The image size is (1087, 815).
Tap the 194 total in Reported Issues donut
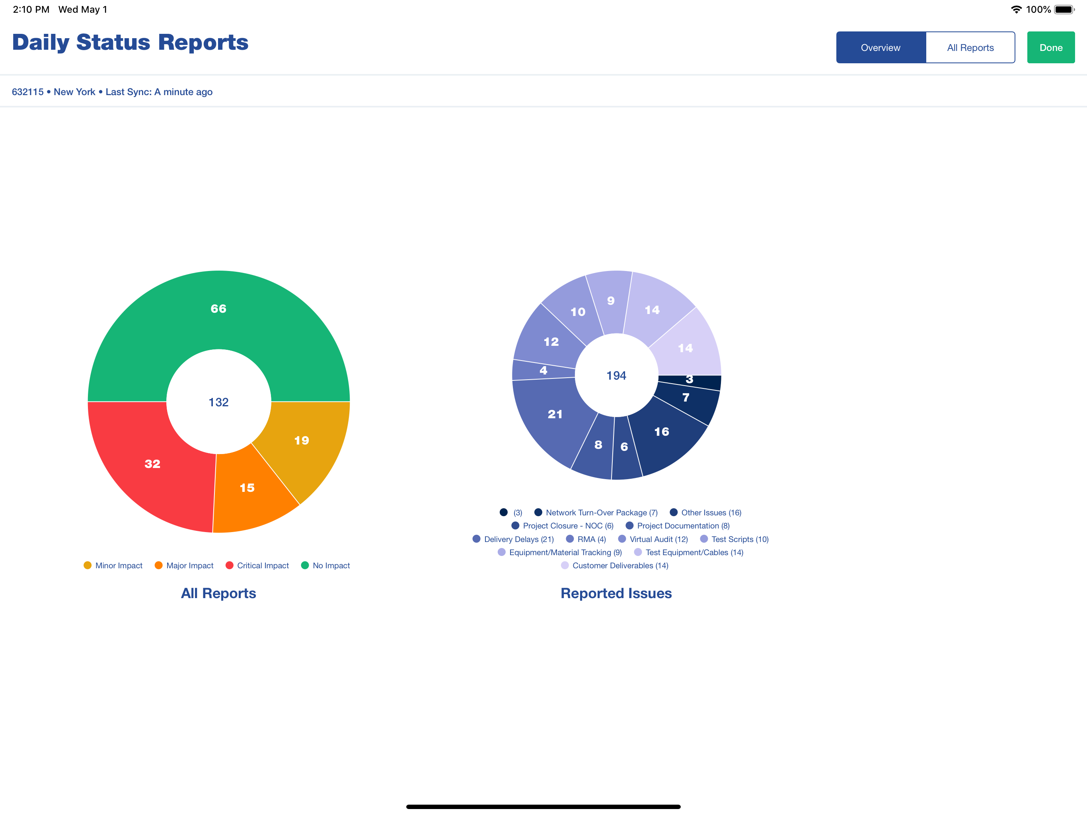coord(616,376)
